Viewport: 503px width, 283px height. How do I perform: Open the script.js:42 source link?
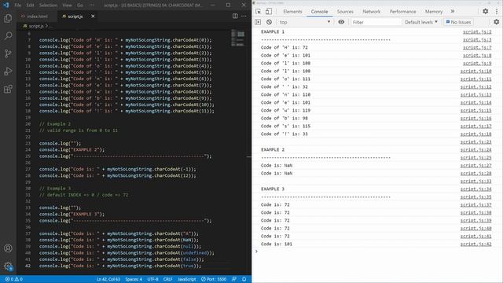click(x=475, y=244)
